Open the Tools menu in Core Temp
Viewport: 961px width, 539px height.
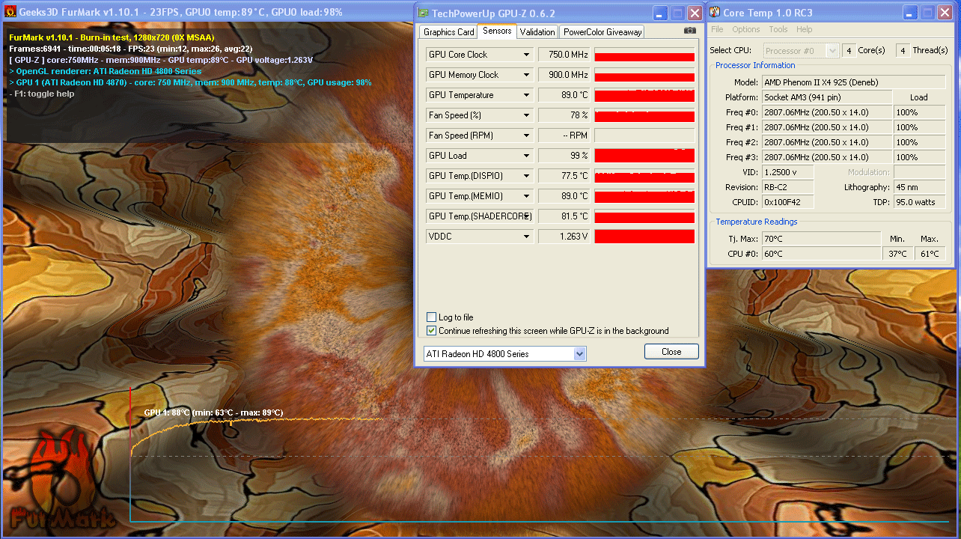click(x=778, y=29)
